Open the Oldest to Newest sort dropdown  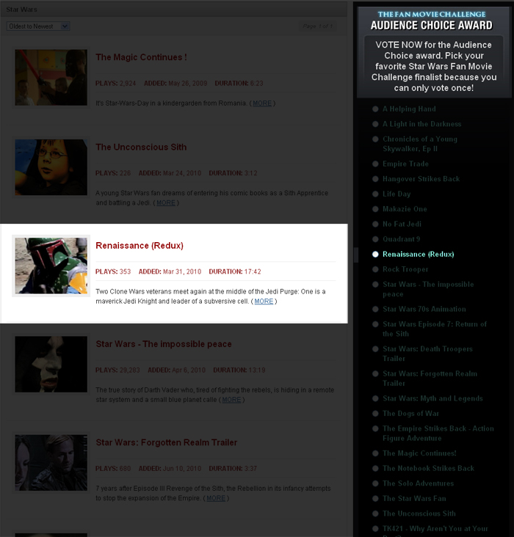click(x=38, y=26)
